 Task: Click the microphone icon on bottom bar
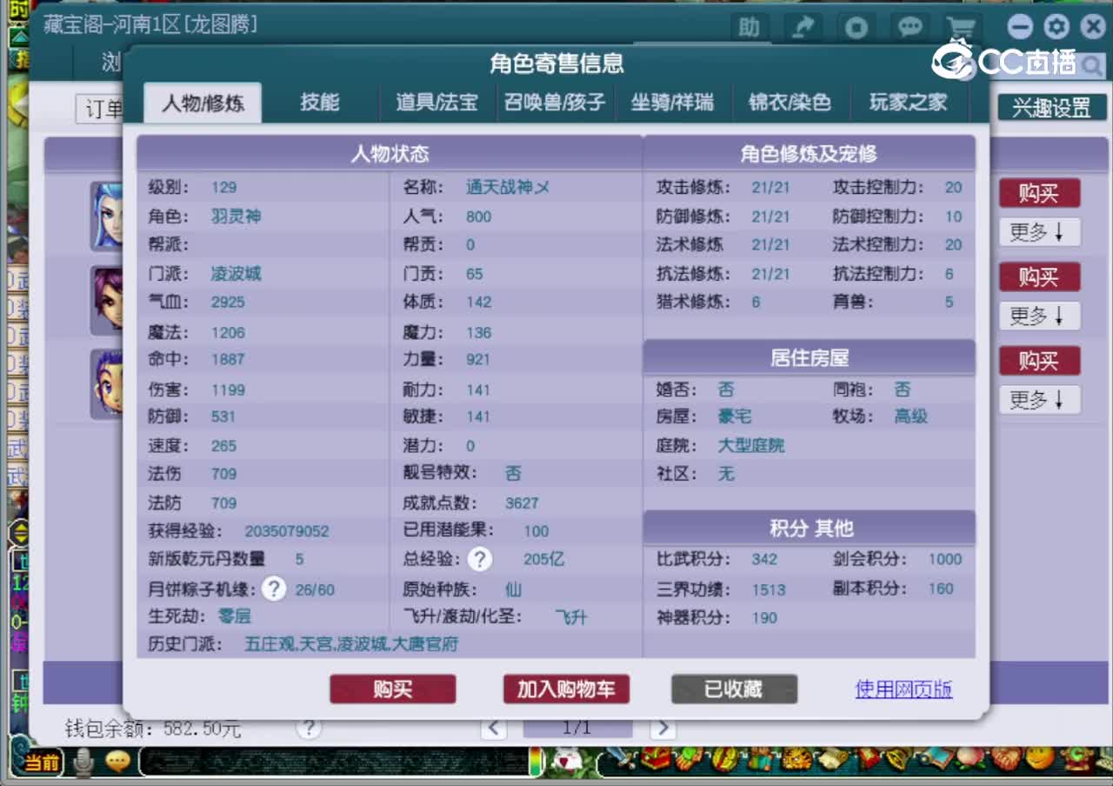[x=83, y=760]
